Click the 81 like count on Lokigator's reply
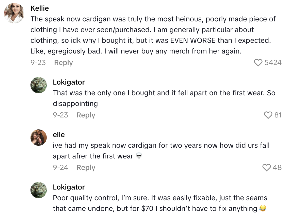Viewport: 290px width, 215px height. [279, 115]
